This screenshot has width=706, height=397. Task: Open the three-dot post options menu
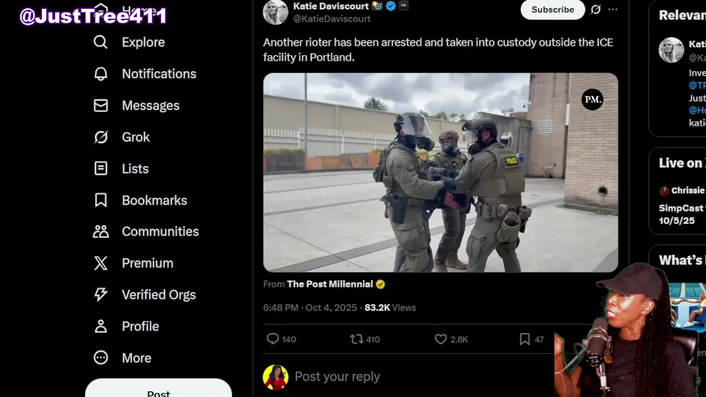(x=613, y=9)
